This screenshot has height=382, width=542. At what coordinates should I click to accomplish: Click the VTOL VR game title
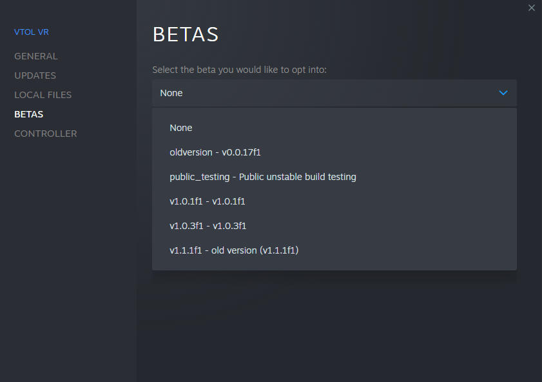click(x=32, y=32)
